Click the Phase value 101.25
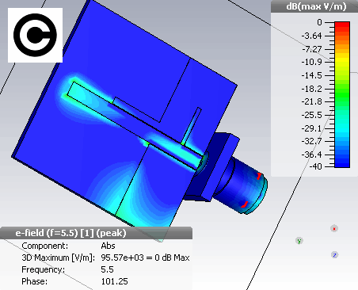Screen dimensions: 358x290 coord(114,281)
